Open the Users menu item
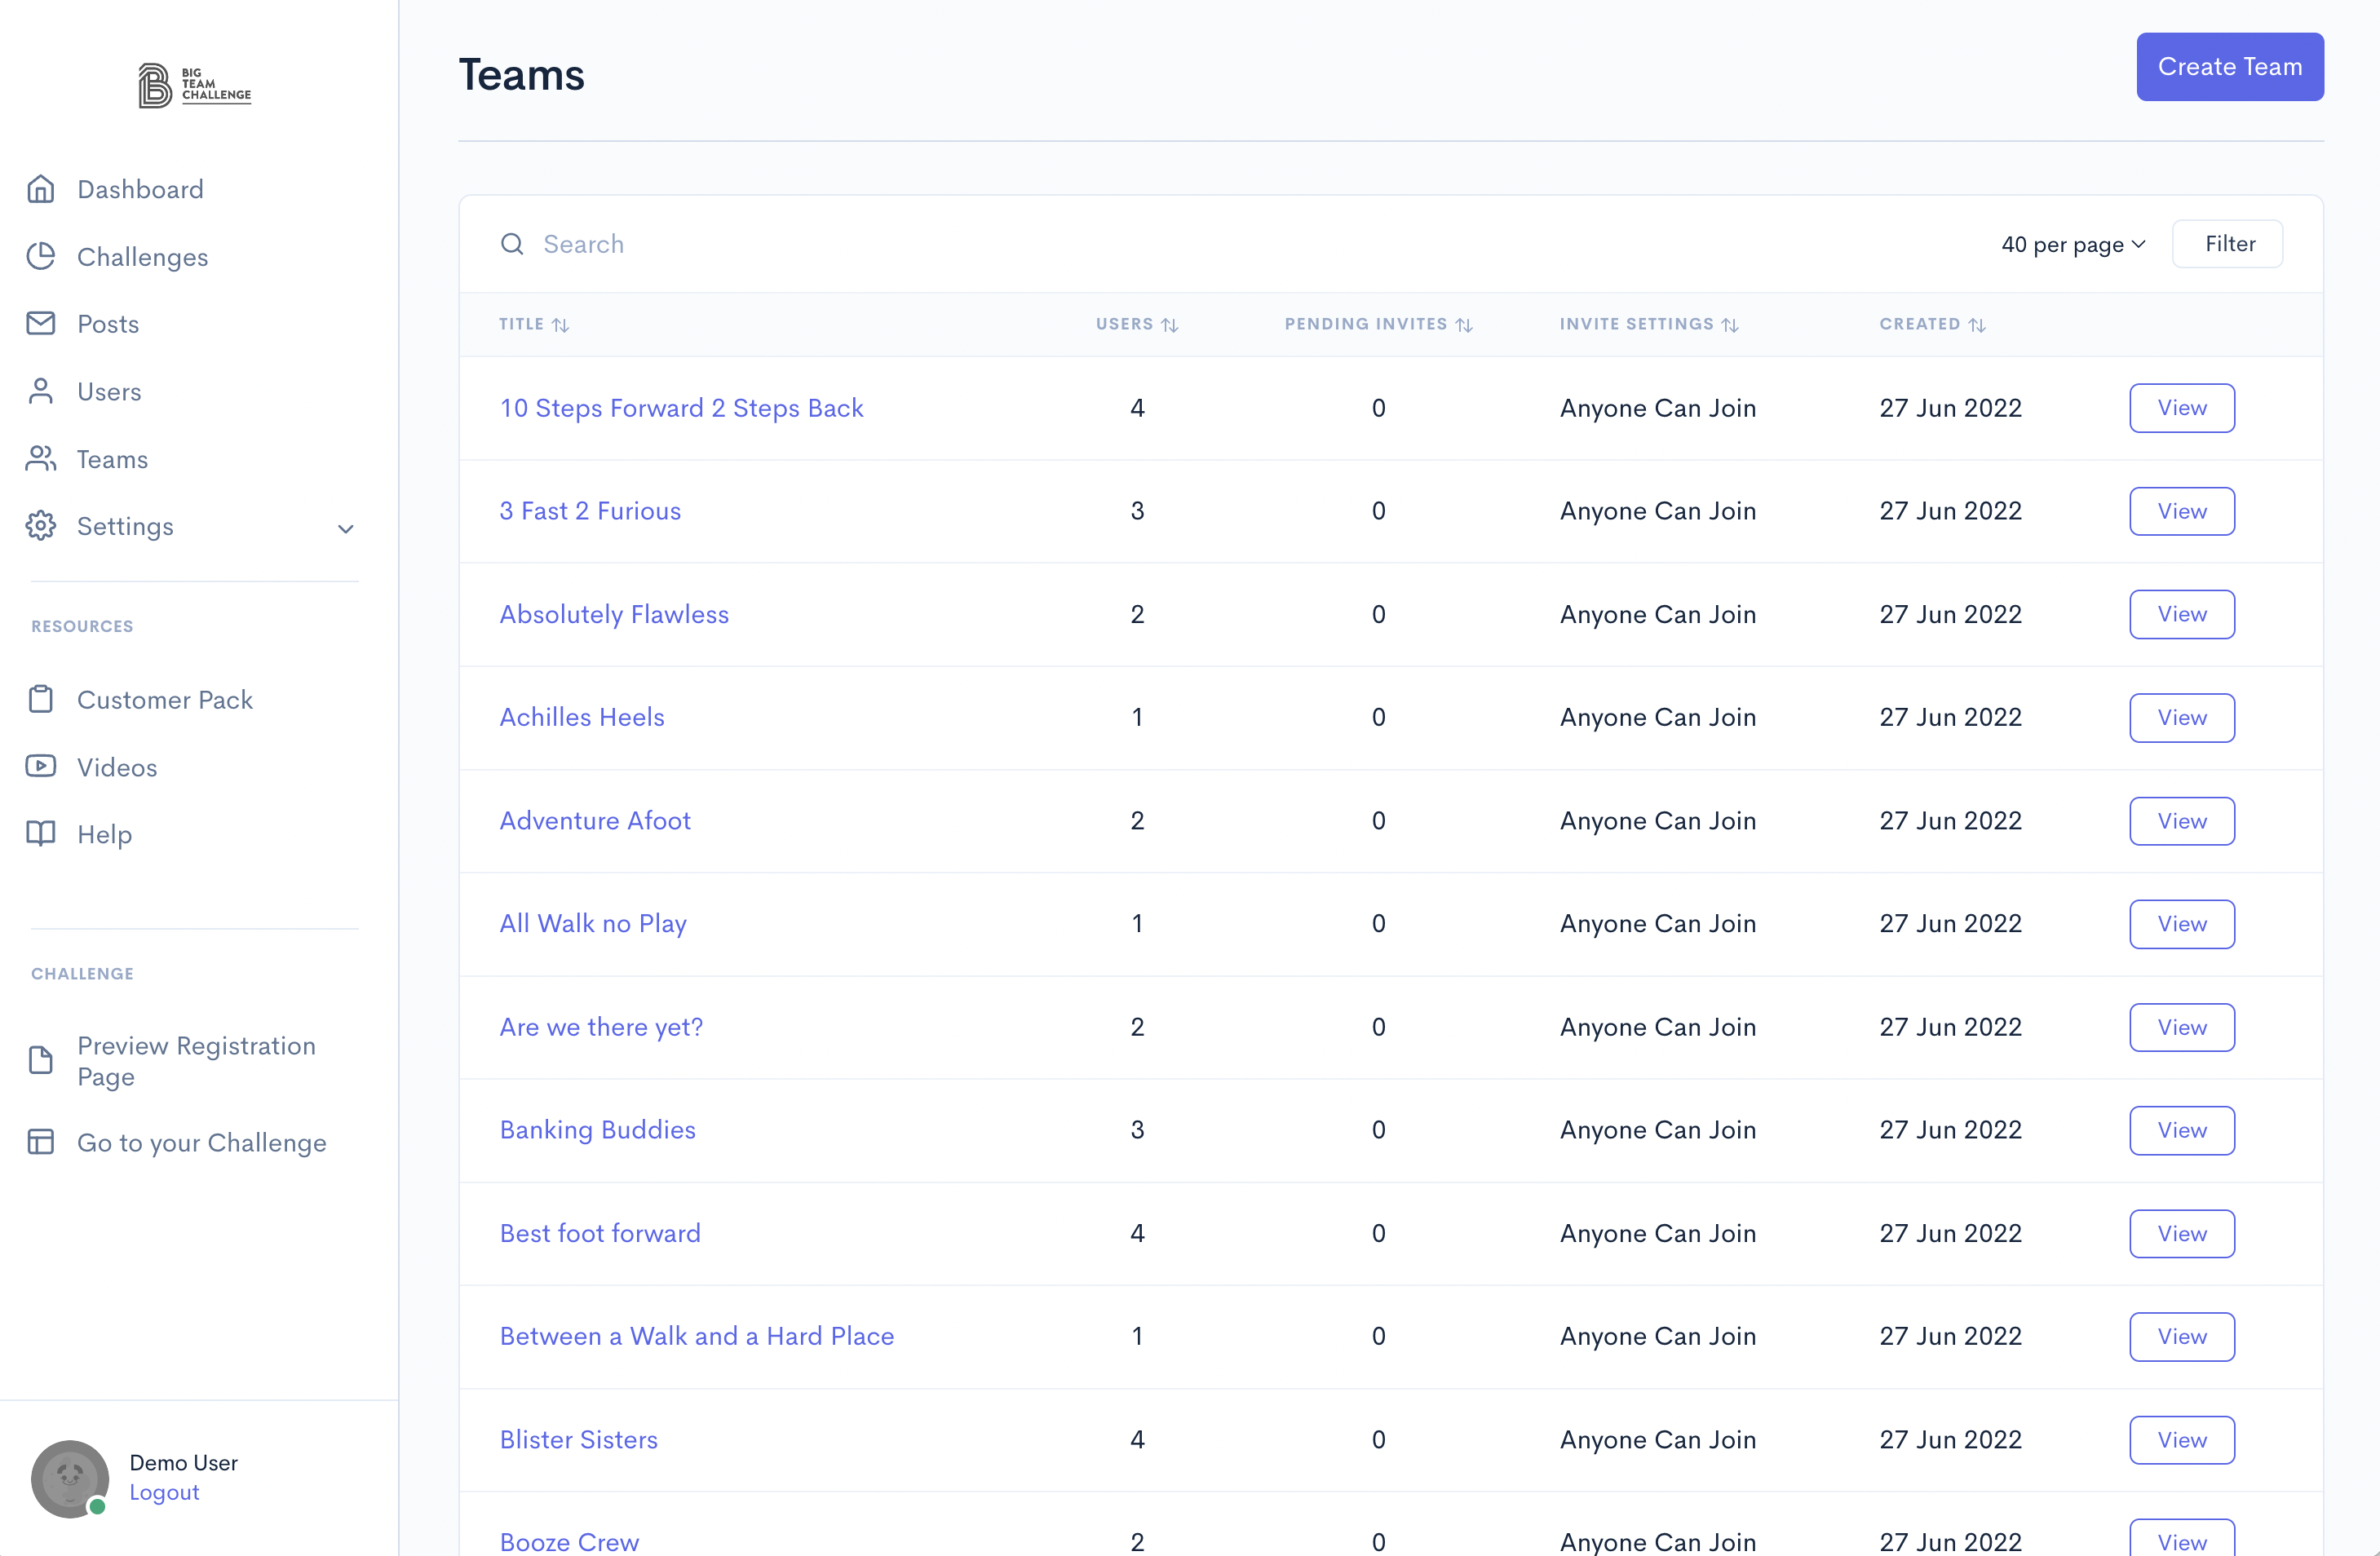This screenshot has height=1556, width=2380. coord(109,391)
